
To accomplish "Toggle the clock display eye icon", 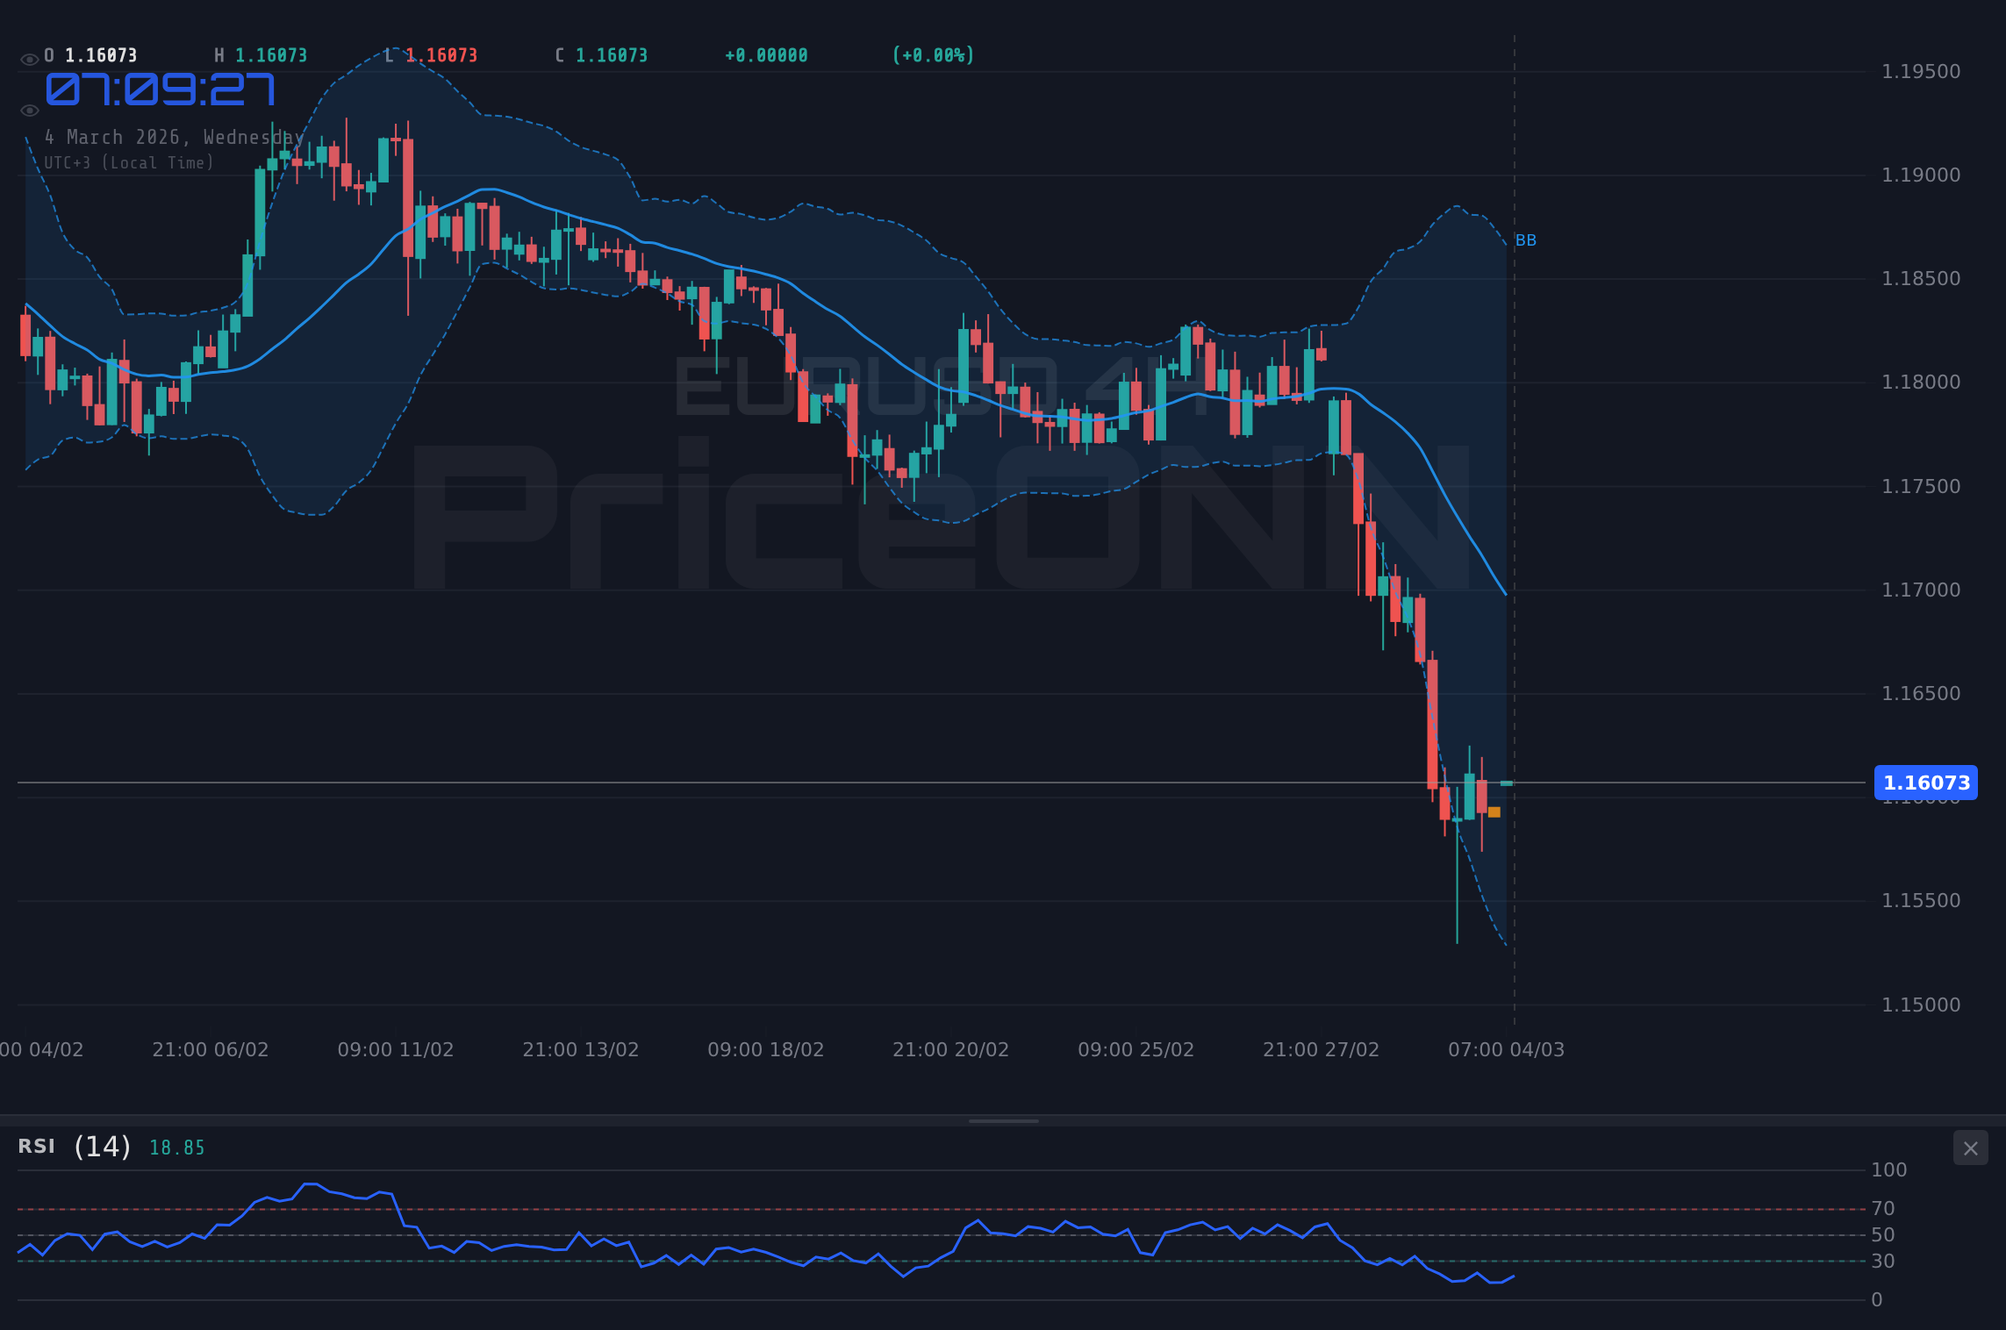I will [x=29, y=110].
